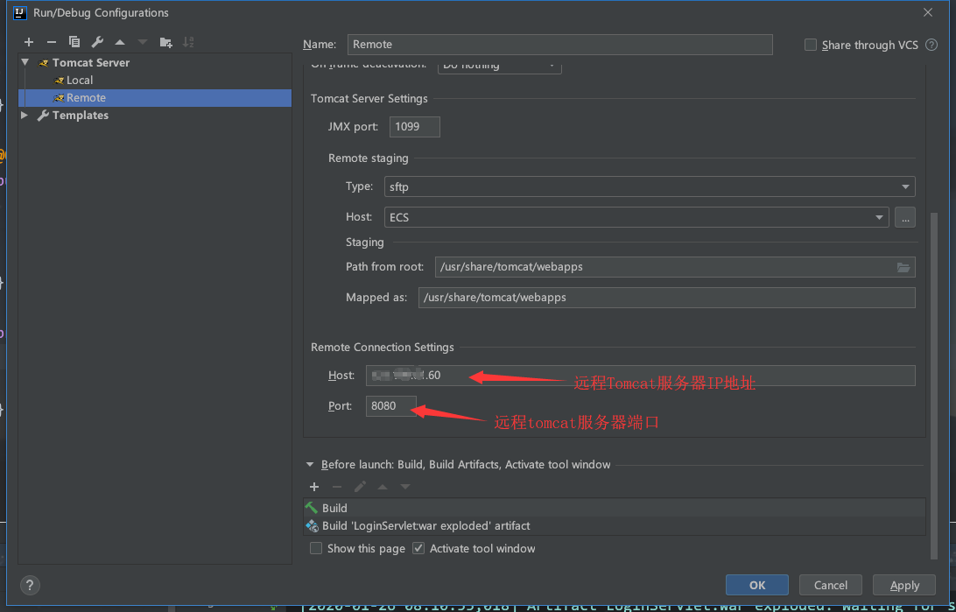Collapse the Tomcat Server tree node

25,62
